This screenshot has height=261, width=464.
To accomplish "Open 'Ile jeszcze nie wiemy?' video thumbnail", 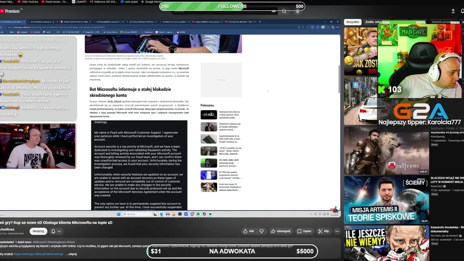I will pyautogui.click(x=386, y=243).
